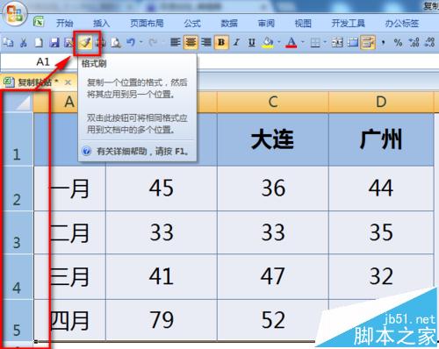
Task: Create a new blank document icon
Action: pos(39,43)
